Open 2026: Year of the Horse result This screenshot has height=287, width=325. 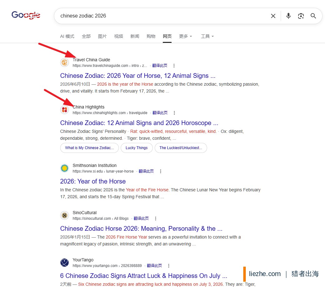click(x=93, y=181)
